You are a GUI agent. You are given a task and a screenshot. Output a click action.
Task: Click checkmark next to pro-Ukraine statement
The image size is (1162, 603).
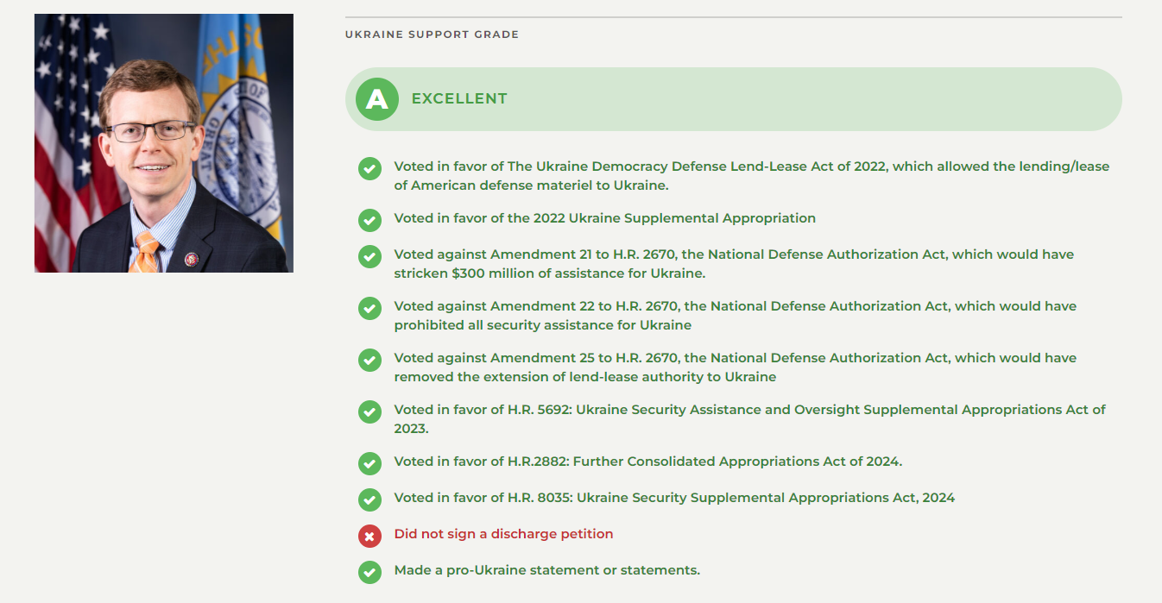point(369,572)
